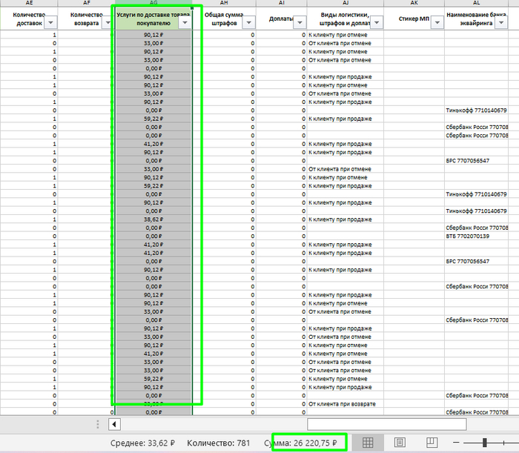Open Page Break Preview view

point(432,443)
